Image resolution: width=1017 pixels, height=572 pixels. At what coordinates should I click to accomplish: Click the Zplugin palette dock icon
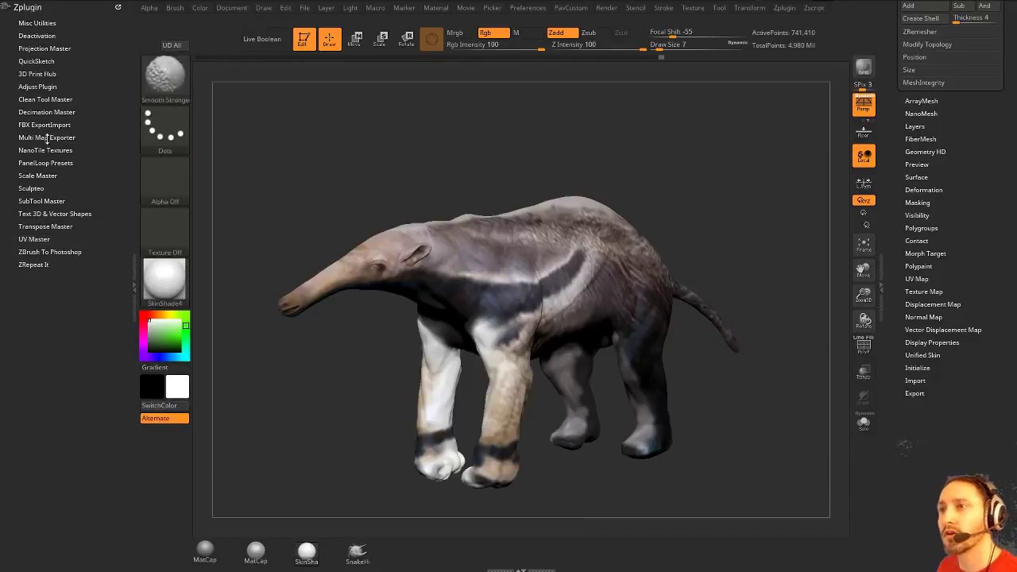click(x=118, y=7)
